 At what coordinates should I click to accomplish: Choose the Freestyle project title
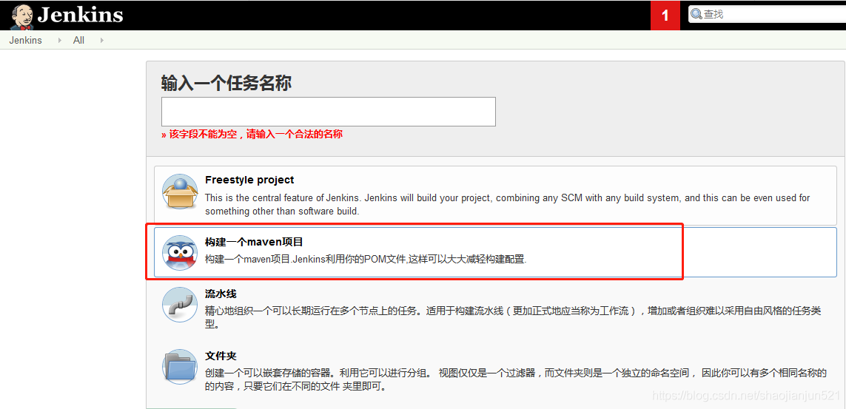(x=249, y=180)
